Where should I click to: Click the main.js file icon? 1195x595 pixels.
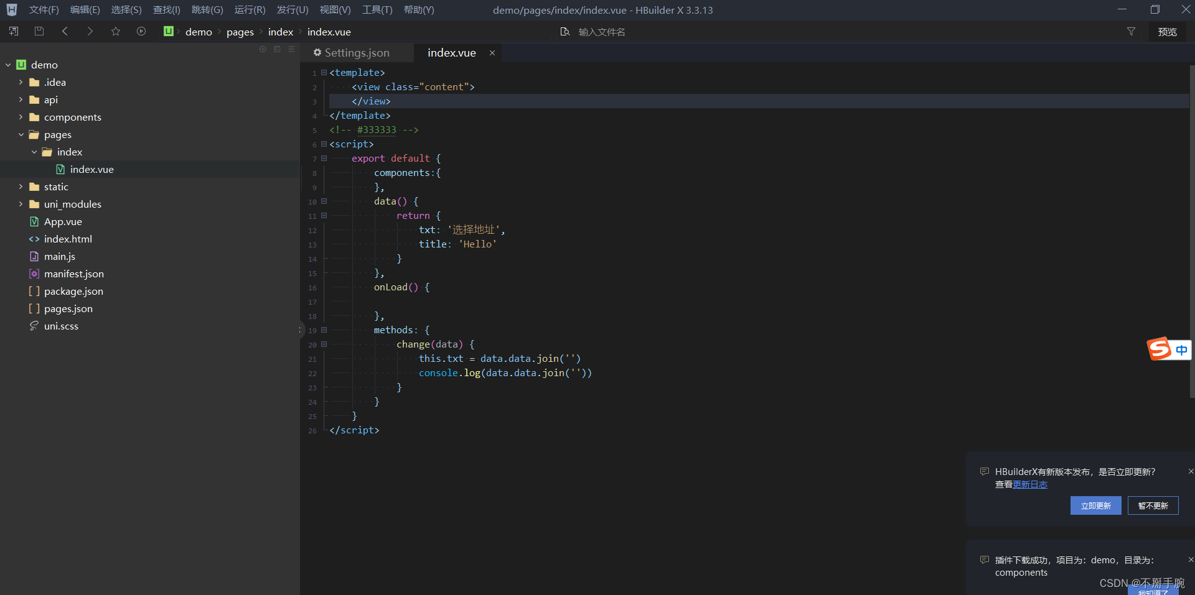click(x=34, y=256)
